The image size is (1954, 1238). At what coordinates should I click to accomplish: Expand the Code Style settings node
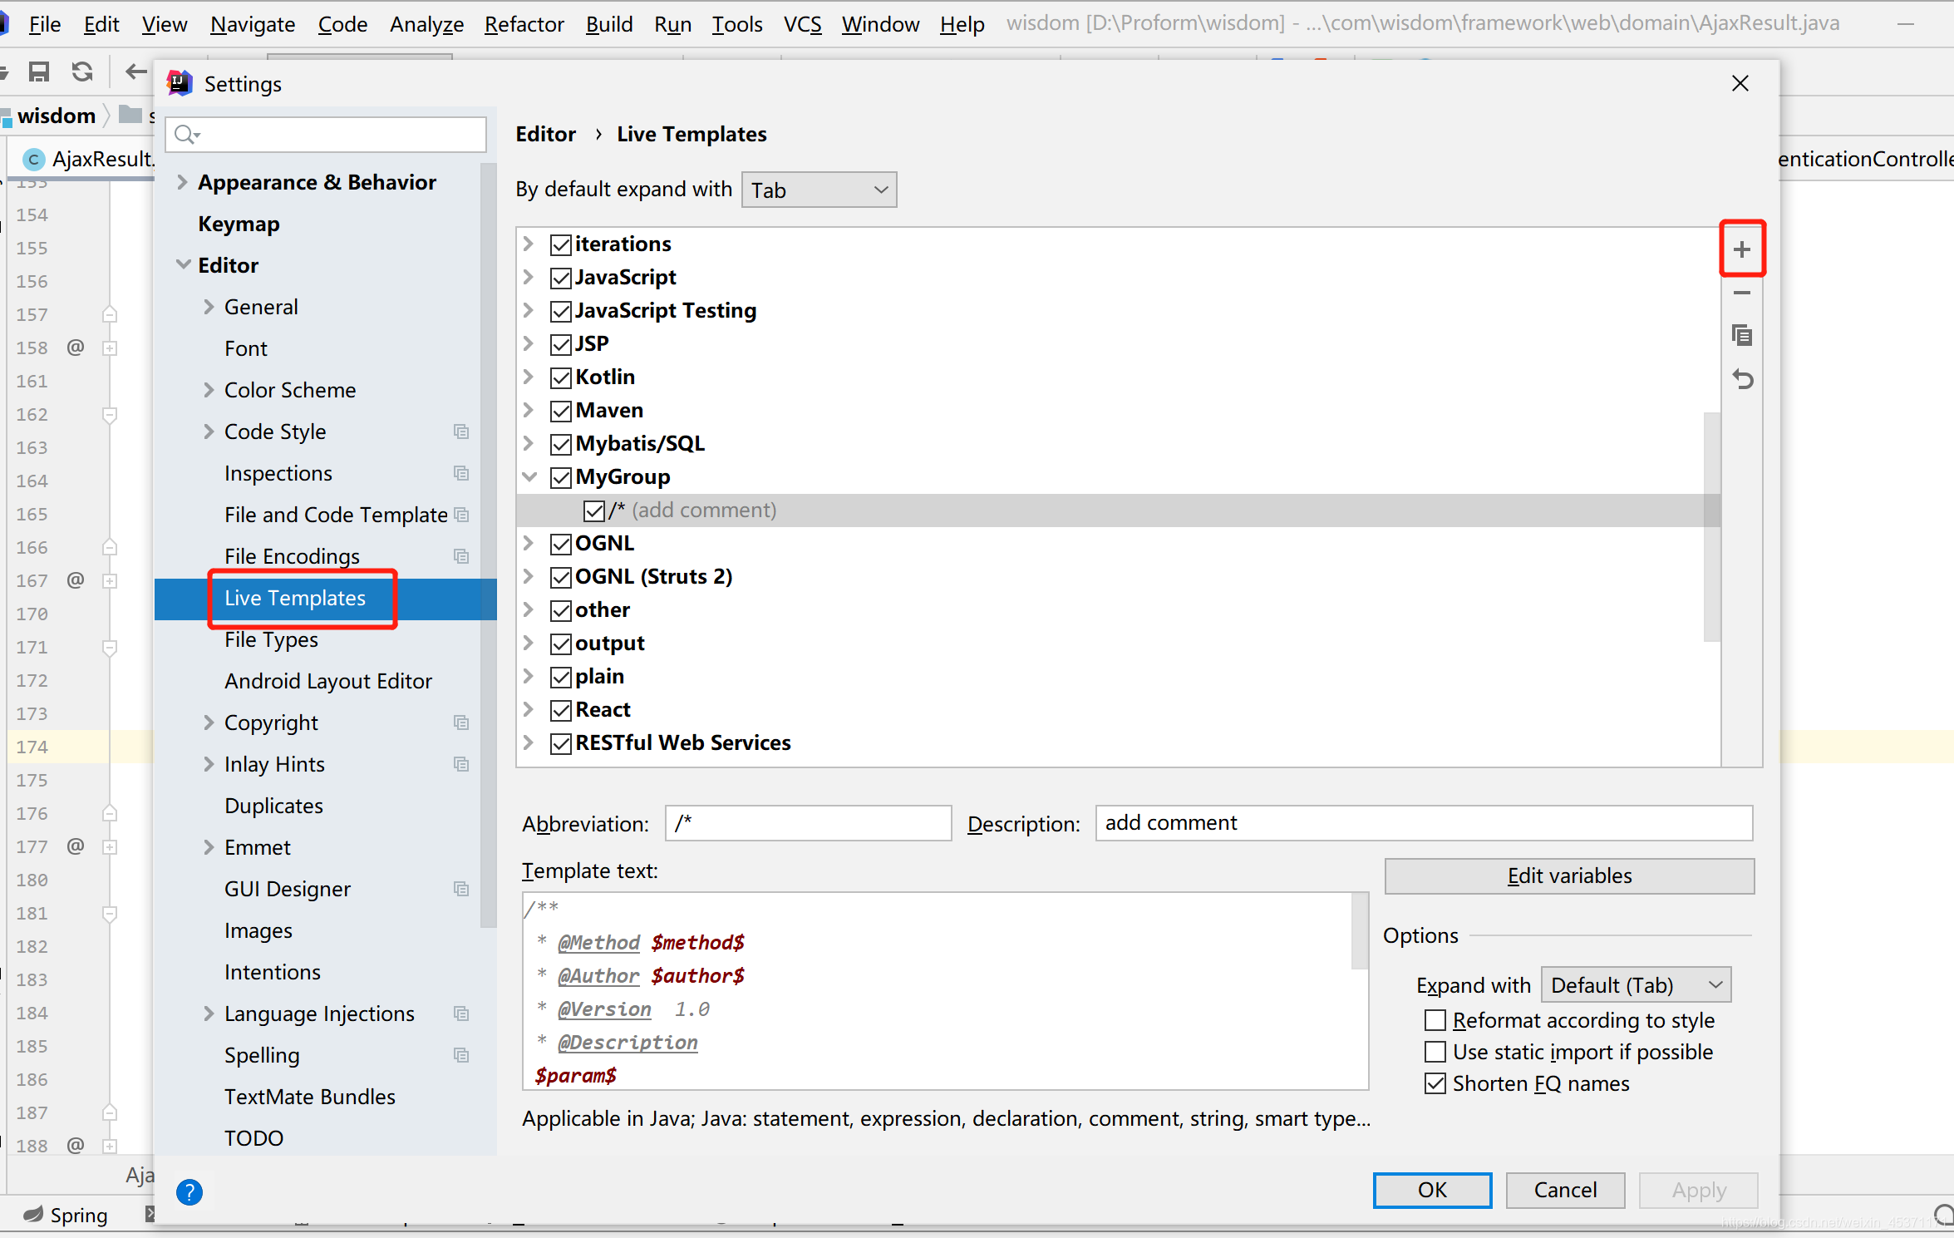pos(209,432)
